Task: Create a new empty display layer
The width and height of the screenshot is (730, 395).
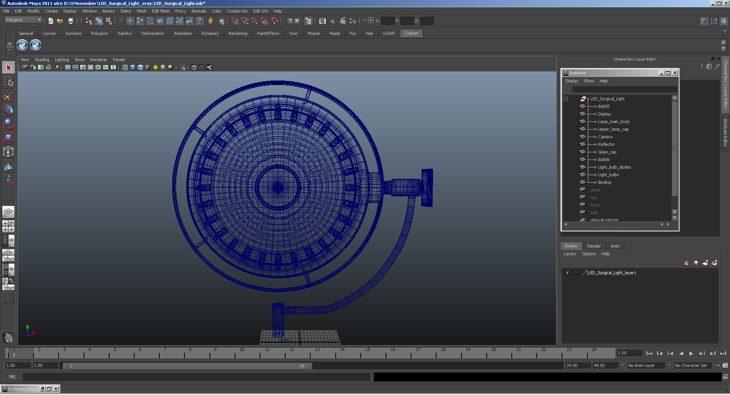Action: click(705, 263)
